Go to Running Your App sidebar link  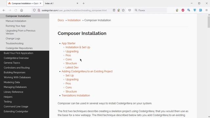15,26
